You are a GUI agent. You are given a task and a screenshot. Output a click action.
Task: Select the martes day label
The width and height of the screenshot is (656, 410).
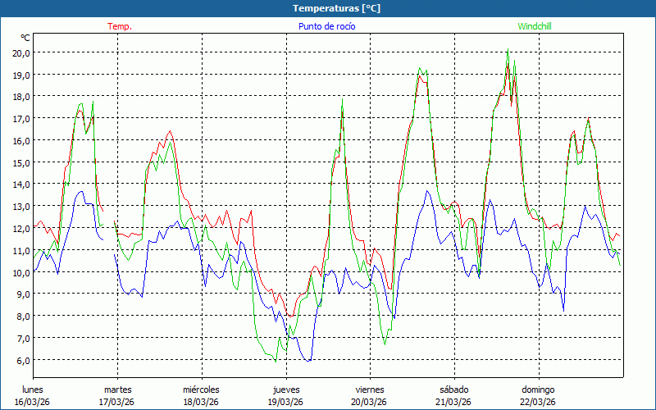click(x=117, y=389)
